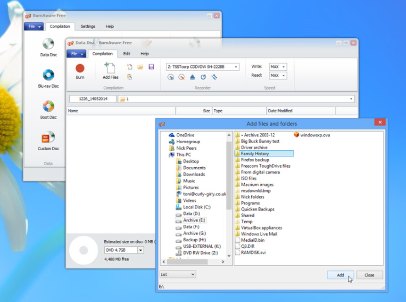Click the refresh recorder icon
The height and width of the screenshot is (302, 406).
[203, 77]
